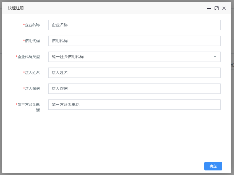Screen dimensions: 234x175
Task: Click the 法人微信 field label
Action: click(x=31, y=89)
